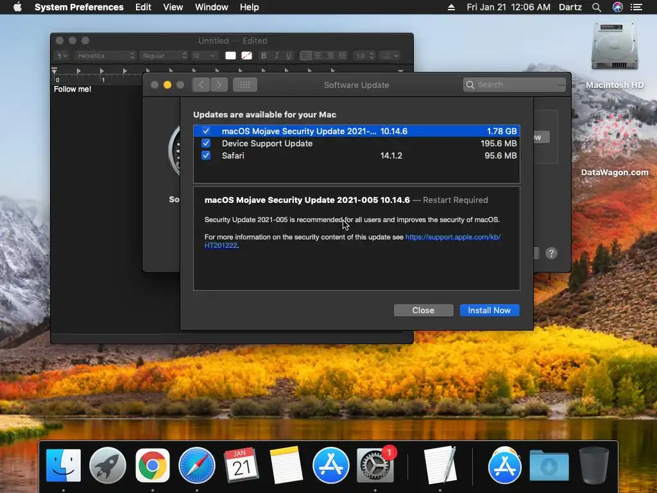Click the Close button in update sheet
Screen dimensions: 657x493
click(423, 310)
